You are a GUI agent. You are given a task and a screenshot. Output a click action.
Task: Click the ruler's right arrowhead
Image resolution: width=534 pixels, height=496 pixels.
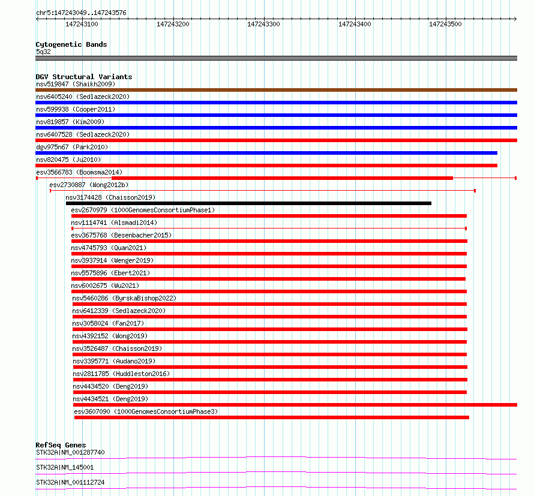(515, 19)
